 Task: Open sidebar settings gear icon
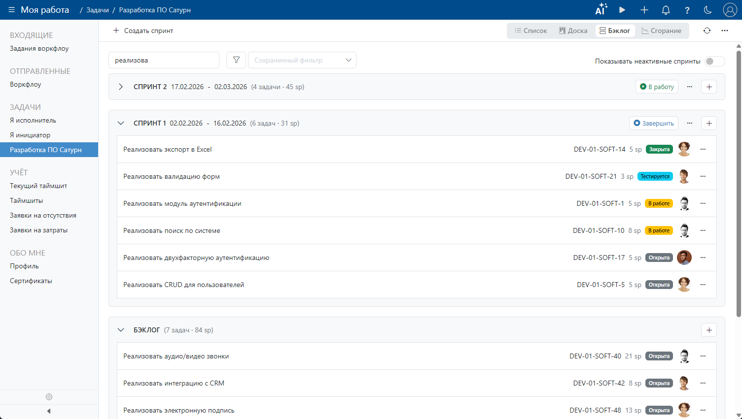coord(49,397)
